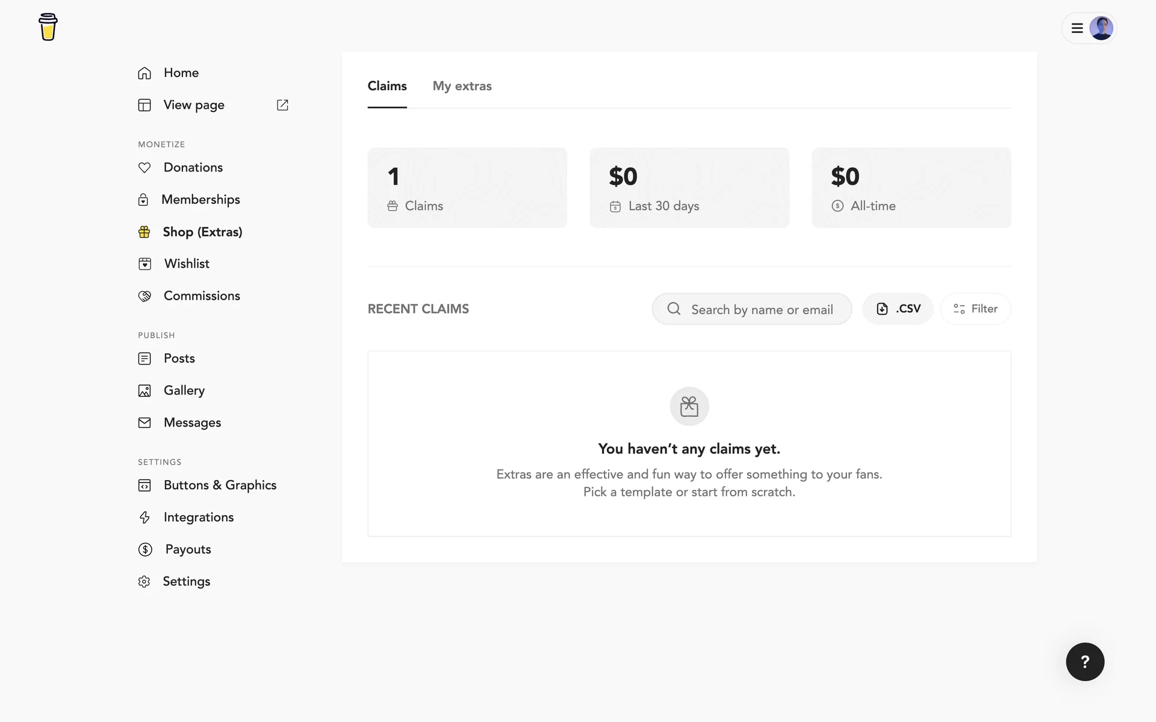Image resolution: width=1156 pixels, height=722 pixels.
Task: Open the Gallery page from sidebar
Action: pyautogui.click(x=184, y=390)
